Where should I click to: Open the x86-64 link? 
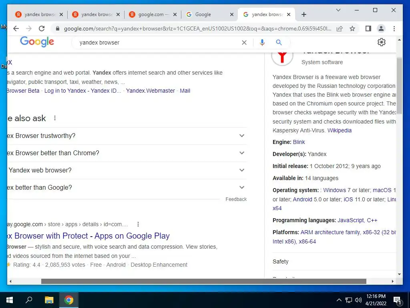click(307, 241)
